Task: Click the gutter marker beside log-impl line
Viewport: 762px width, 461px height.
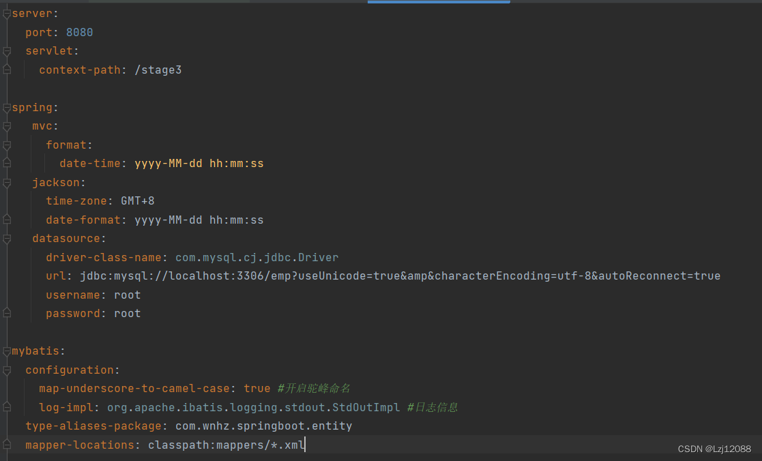Action: coord(6,406)
